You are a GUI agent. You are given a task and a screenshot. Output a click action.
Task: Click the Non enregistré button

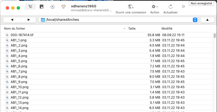click(x=201, y=3)
